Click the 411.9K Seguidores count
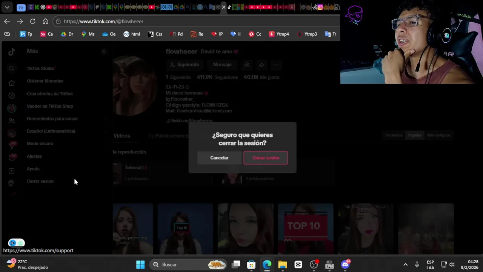 pos(217,77)
